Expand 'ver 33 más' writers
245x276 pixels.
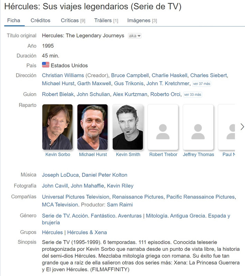pyautogui.click(x=193, y=95)
